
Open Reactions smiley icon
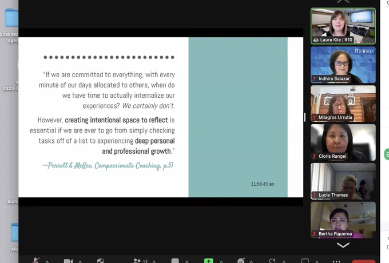click(241, 260)
